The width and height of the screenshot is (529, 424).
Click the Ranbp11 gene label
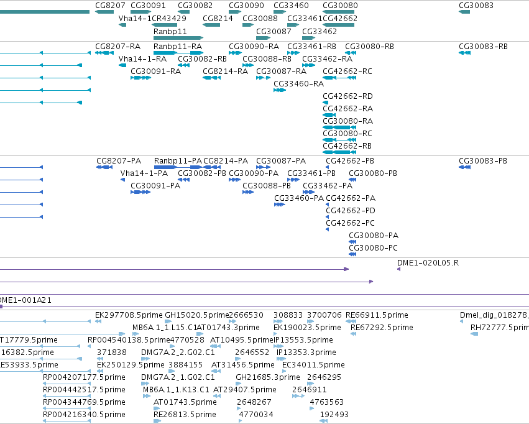click(x=170, y=31)
